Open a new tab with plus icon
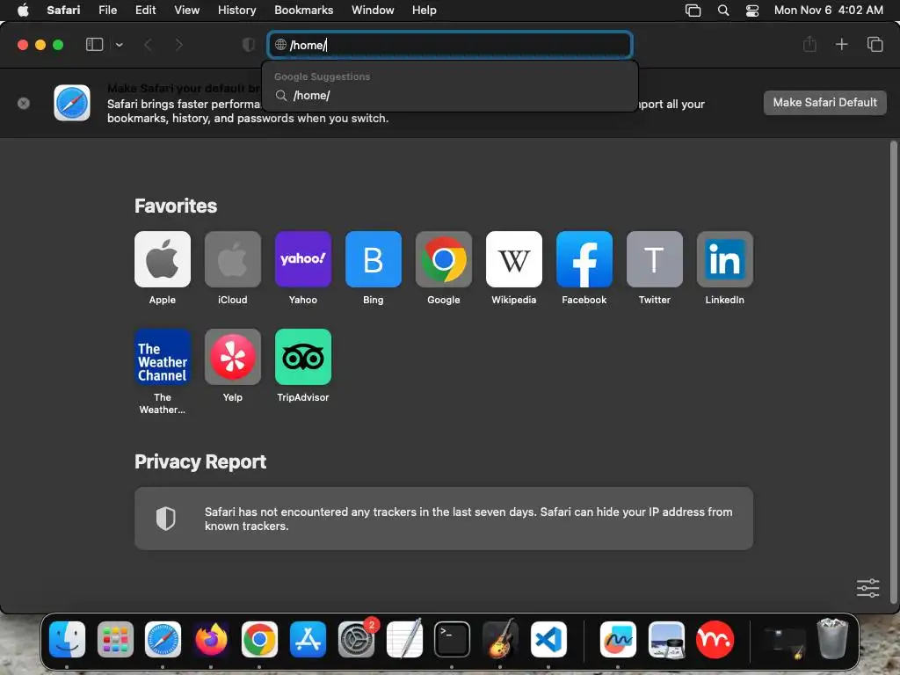The image size is (900, 675). click(841, 44)
